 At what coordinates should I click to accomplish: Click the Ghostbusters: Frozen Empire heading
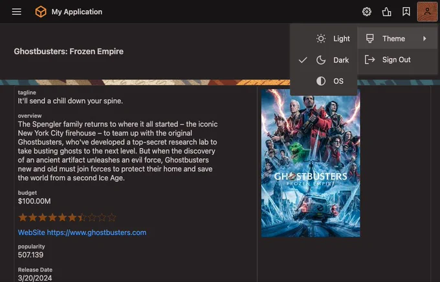coord(69,52)
